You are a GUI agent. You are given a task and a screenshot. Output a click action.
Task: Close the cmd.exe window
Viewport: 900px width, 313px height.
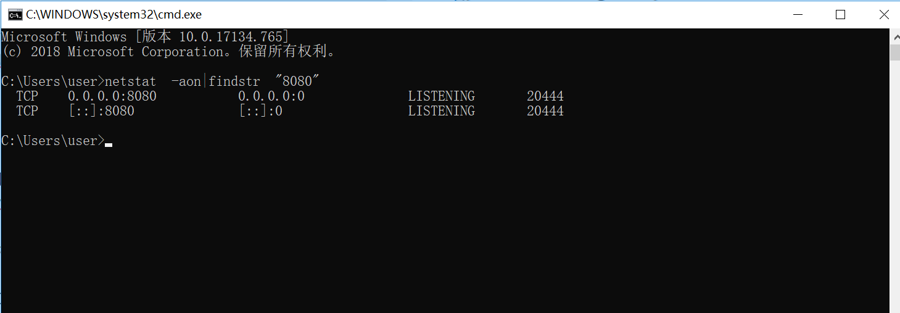(x=883, y=14)
